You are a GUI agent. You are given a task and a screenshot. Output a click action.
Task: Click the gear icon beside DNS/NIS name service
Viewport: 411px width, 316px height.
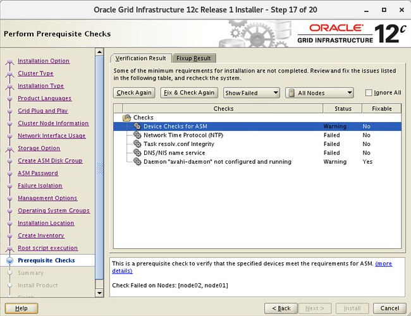137,153
